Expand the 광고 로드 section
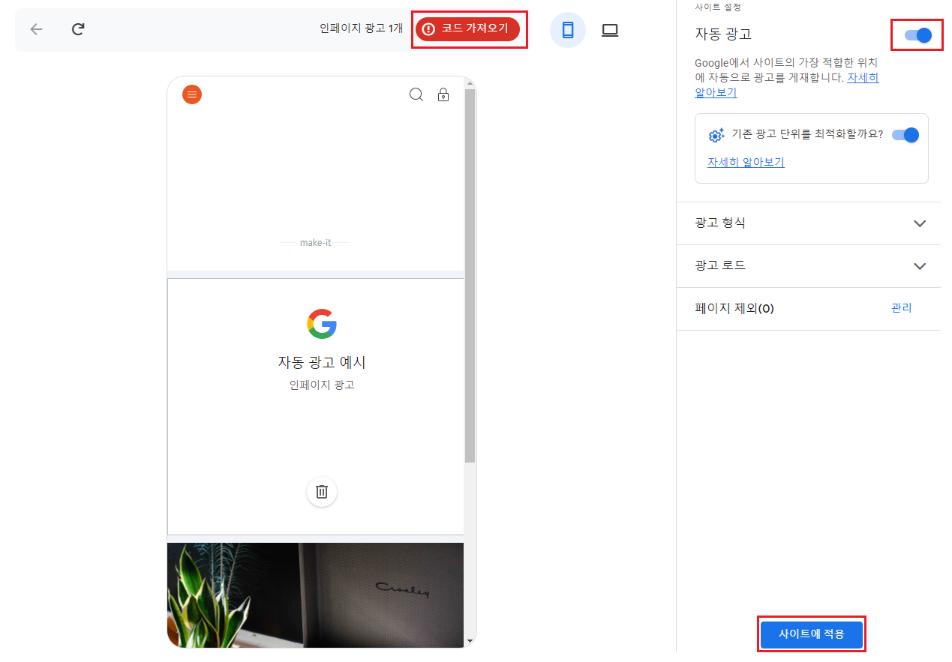Image resolution: width=952 pixels, height=662 pixels. coord(808,266)
